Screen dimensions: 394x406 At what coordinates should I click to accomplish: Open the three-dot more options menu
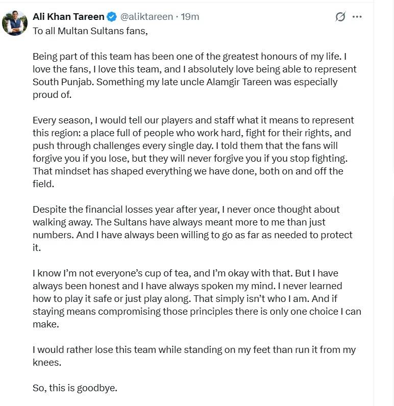357,17
